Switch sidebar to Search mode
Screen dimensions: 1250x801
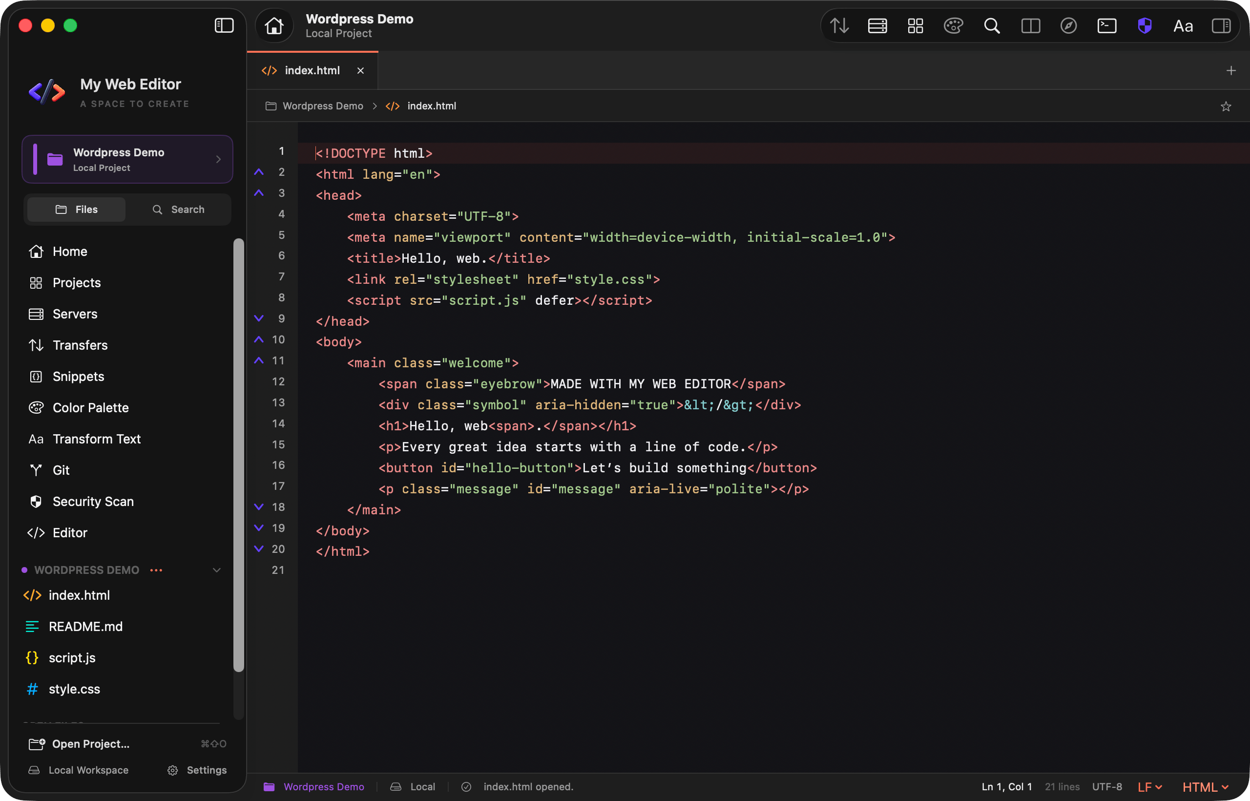[178, 209]
